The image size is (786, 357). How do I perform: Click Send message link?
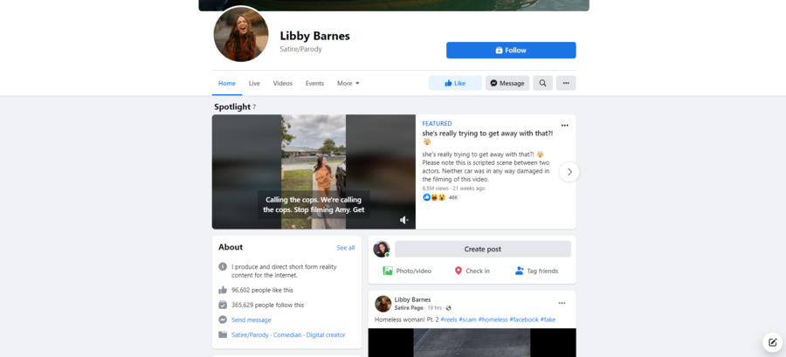pyautogui.click(x=252, y=320)
